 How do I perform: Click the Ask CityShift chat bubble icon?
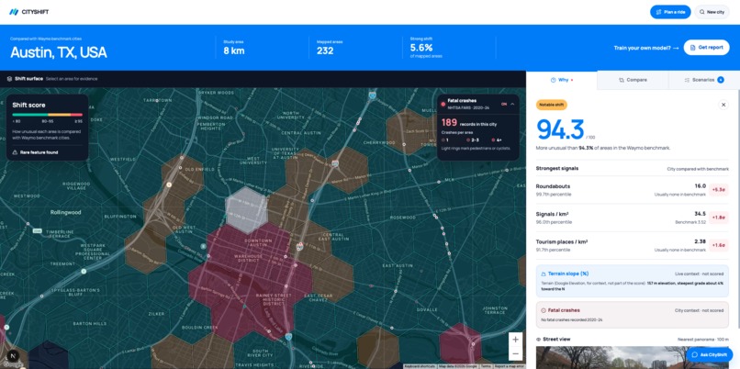[x=695, y=355]
